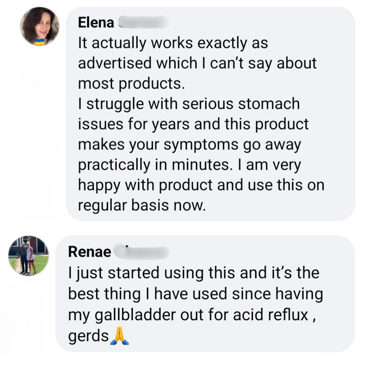Click the word "gerds" in Renae's comment

pos(88,336)
